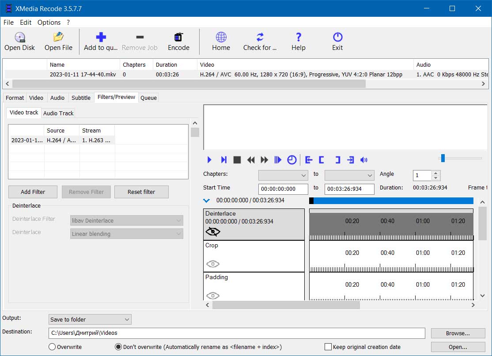Select the Don't overwrite radio button

coord(118,347)
